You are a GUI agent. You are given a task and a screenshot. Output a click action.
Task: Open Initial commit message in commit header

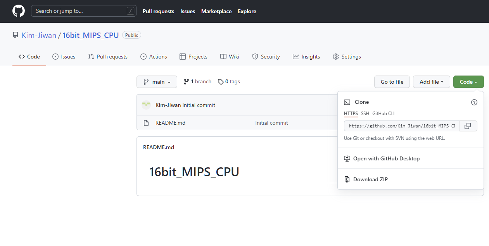point(199,105)
